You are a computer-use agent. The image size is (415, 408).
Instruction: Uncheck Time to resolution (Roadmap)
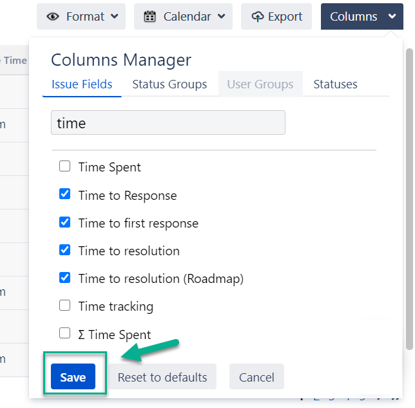(64, 277)
